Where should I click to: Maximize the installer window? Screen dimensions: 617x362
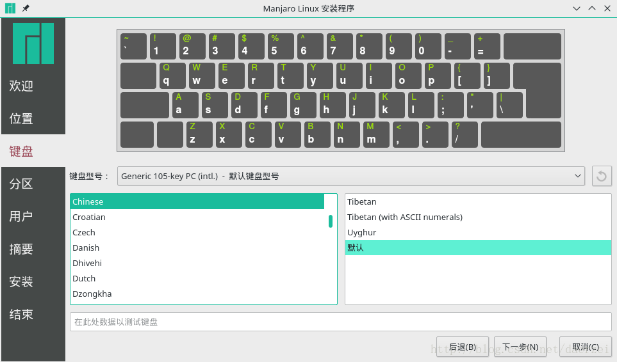click(x=592, y=8)
